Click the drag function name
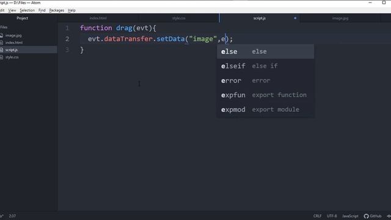Image resolution: width=391 pixels, height=220 pixels. [124, 28]
